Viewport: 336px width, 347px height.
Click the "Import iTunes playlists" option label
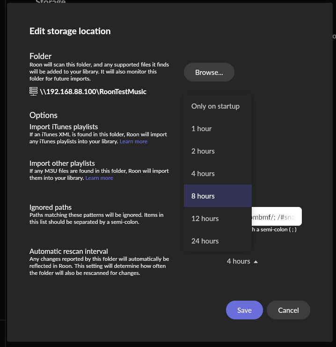(x=64, y=127)
